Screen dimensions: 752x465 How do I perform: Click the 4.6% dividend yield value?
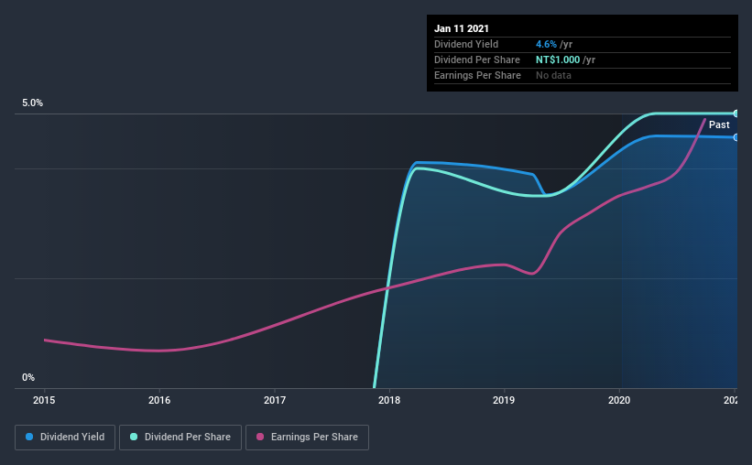(546, 44)
